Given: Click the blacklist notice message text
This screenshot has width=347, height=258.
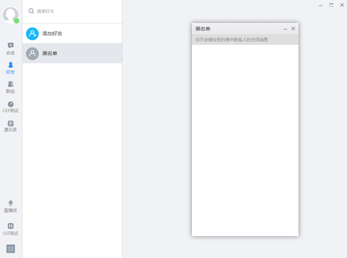Looking at the screenshot, I should 232,40.
